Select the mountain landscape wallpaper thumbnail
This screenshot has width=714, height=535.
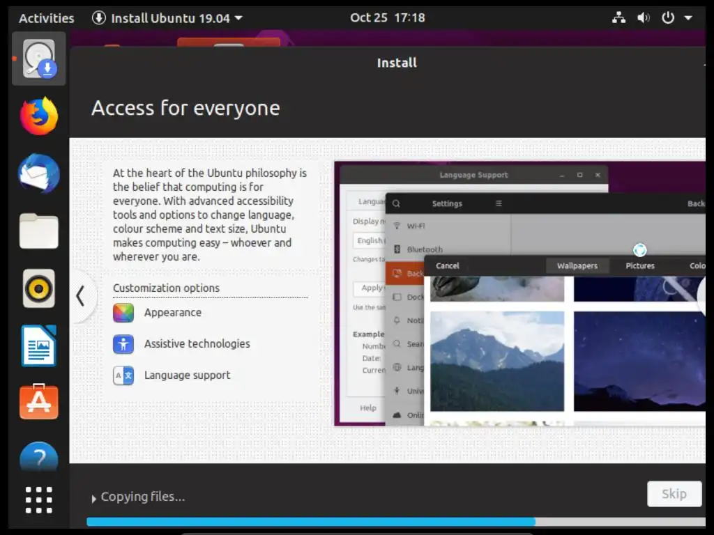[x=497, y=362]
